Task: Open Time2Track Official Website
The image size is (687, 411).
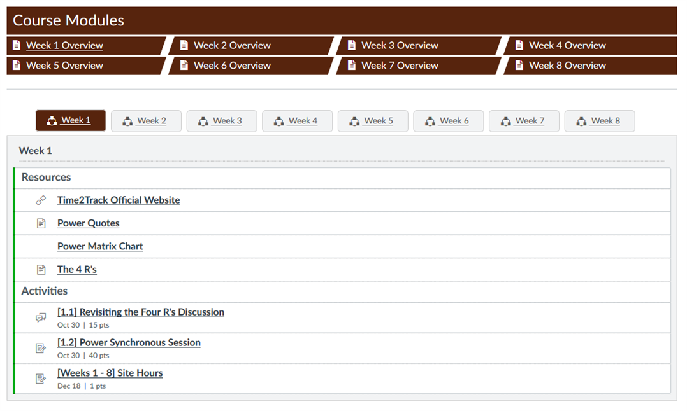Action: click(x=118, y=199)
